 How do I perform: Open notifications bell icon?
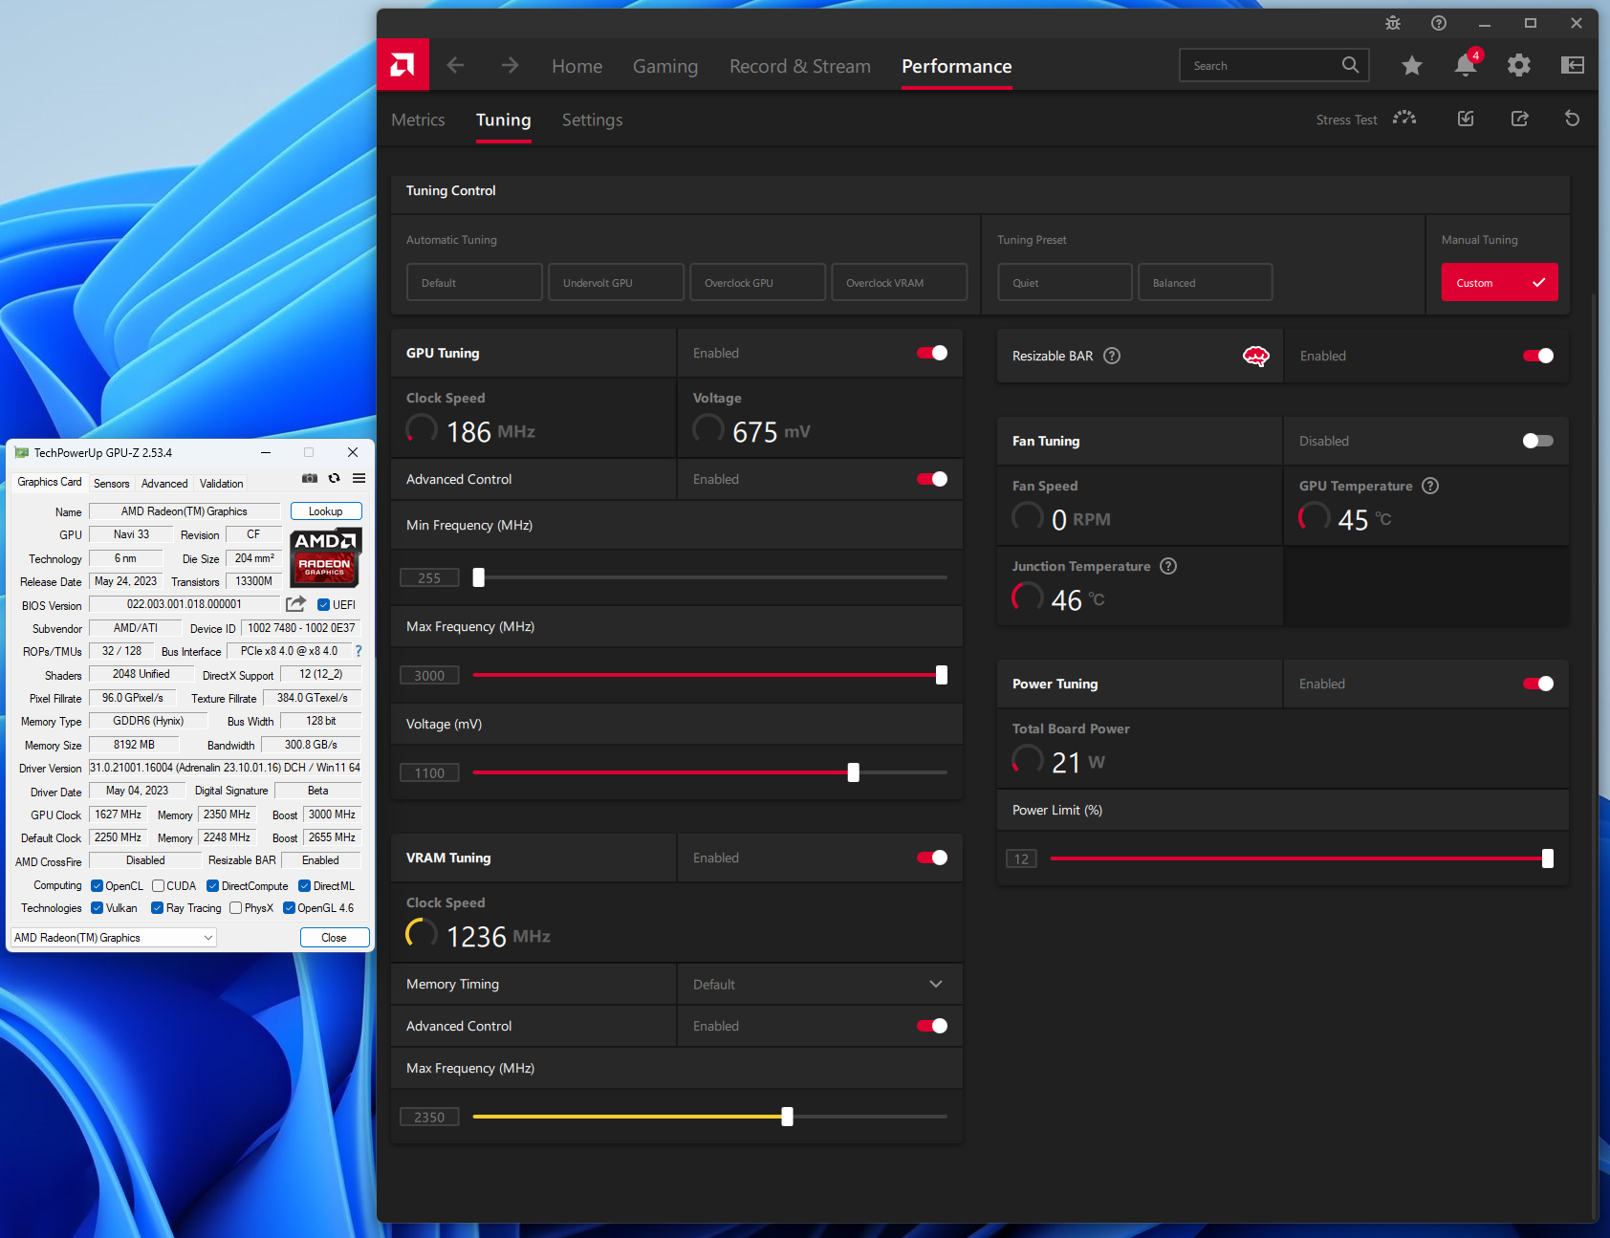tap(1466, 64)
